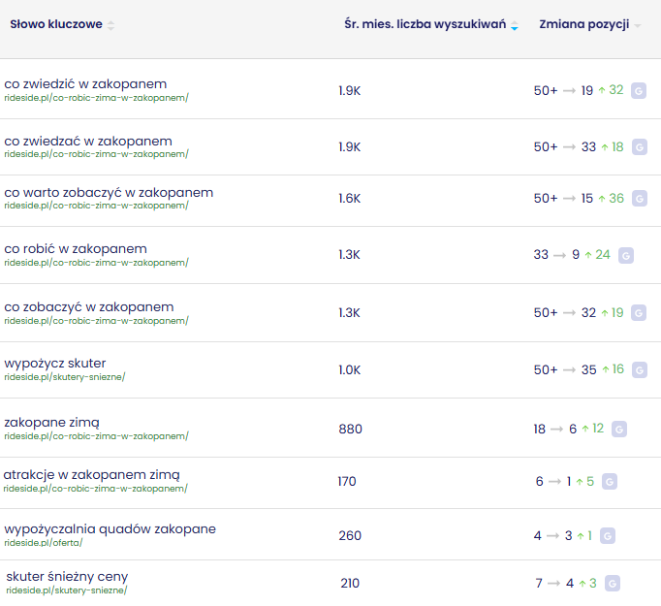
Task: Click Google icon in 'co robić w zakopanem' row
Action: pos(626,255)
